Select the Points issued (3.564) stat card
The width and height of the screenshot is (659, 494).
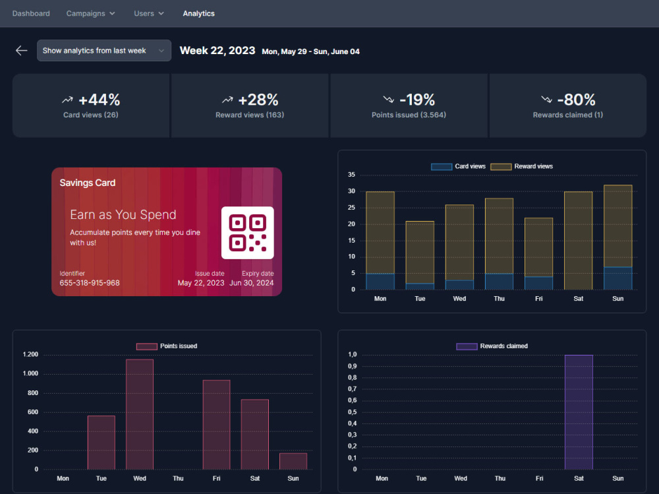[409, 106]
